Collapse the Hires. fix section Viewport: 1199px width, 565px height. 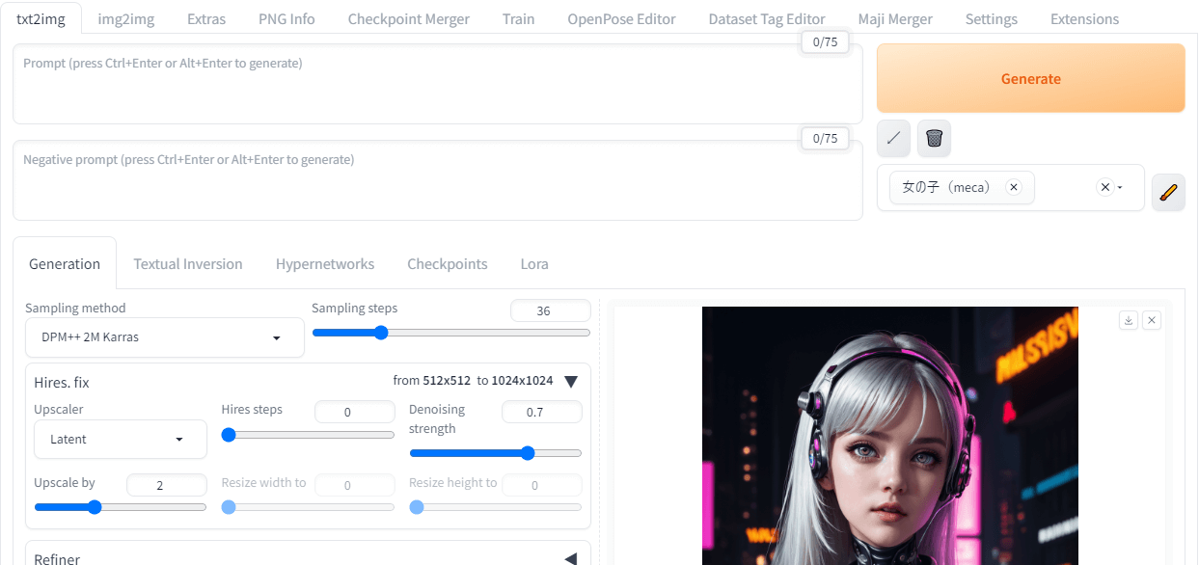click(x=571, y=382)
